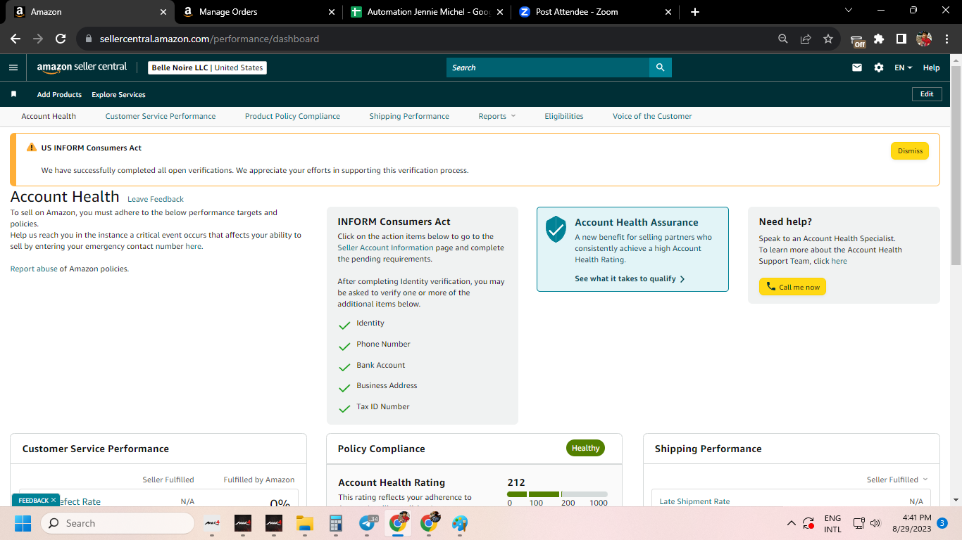
Task: Click the bookmark flag icon beside Add Products
Action: coord(13,94)
